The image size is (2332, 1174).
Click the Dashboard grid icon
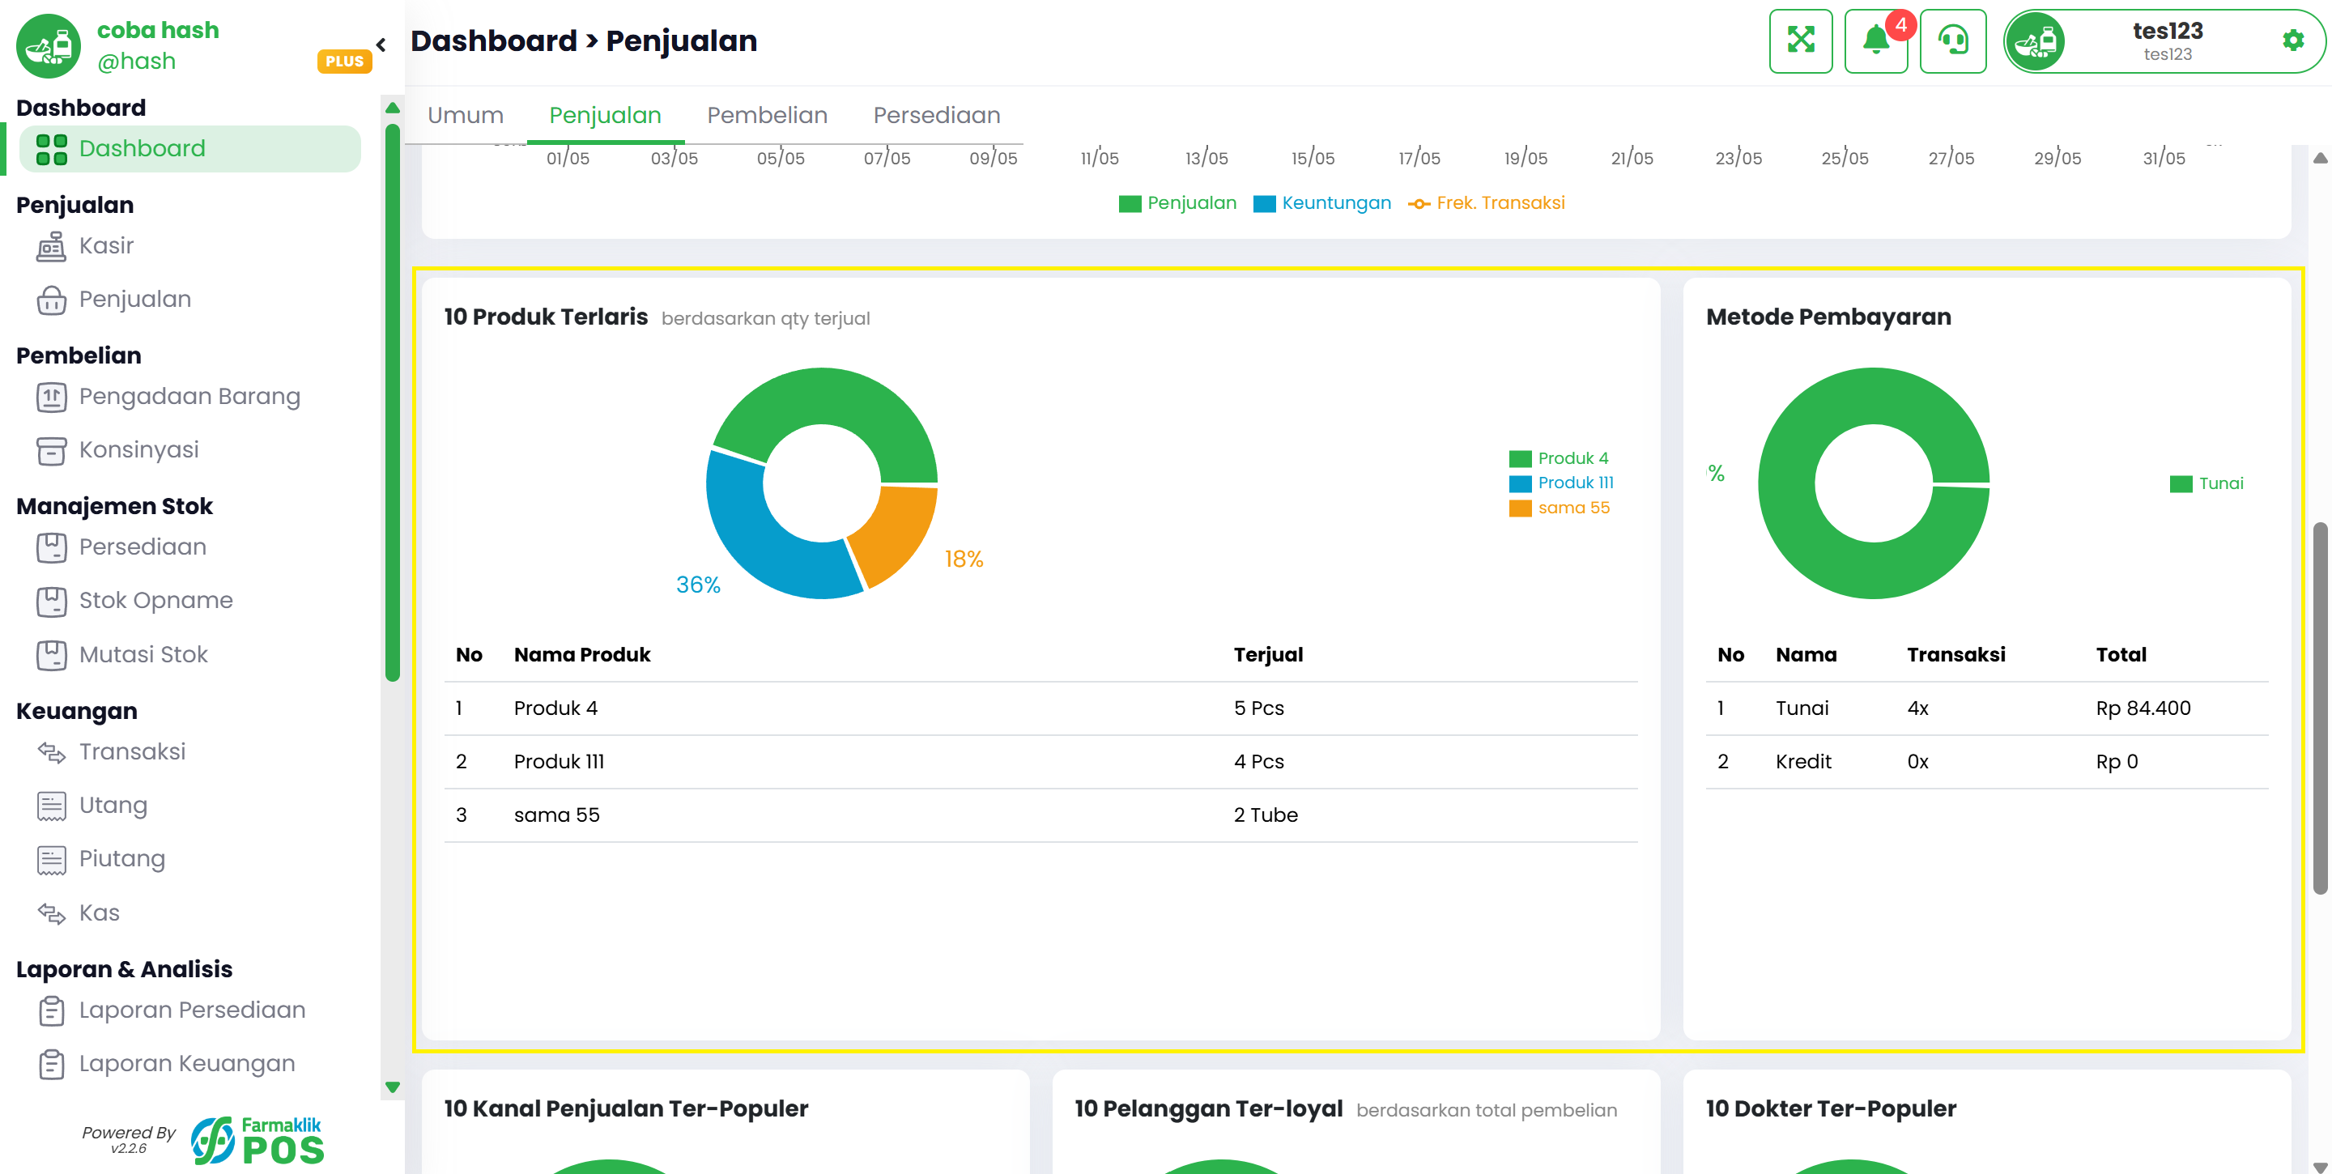[51, 149]
